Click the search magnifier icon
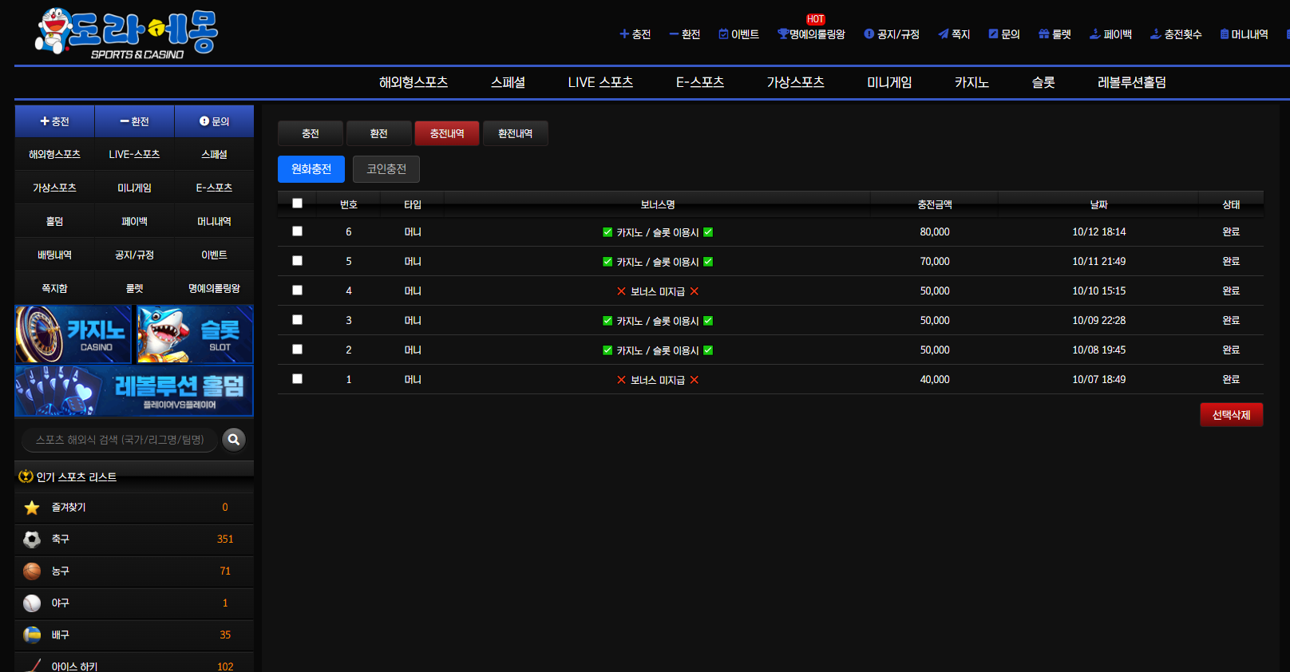Screen dimensions: 1290x672 pos(234,440)
